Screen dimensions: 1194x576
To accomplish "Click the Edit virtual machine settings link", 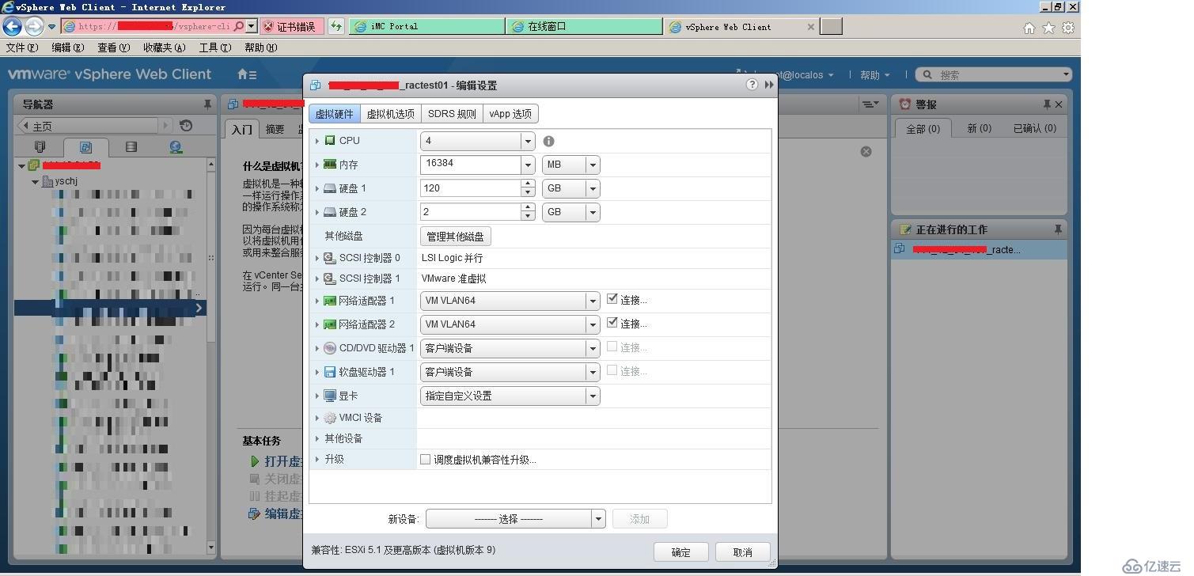I will [282, 513].
